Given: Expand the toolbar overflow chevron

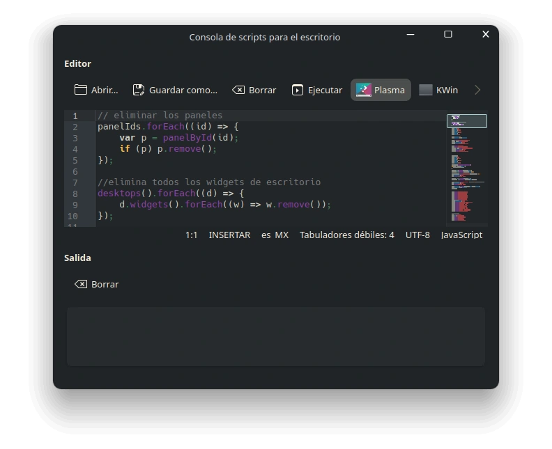Looking at the screenshot, I should [477, 90].
